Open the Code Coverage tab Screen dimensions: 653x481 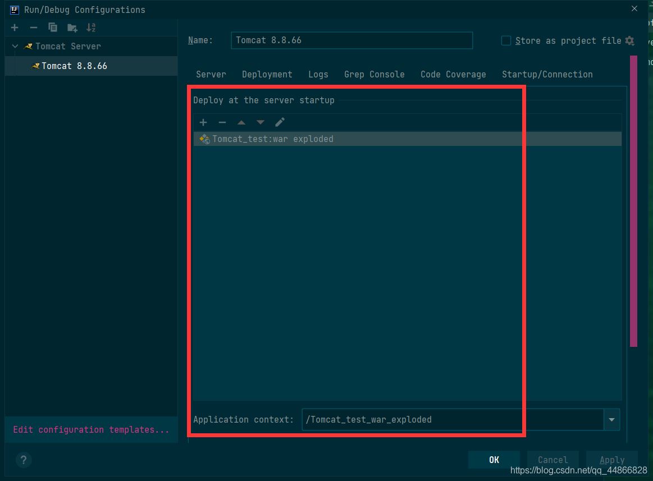453,75
